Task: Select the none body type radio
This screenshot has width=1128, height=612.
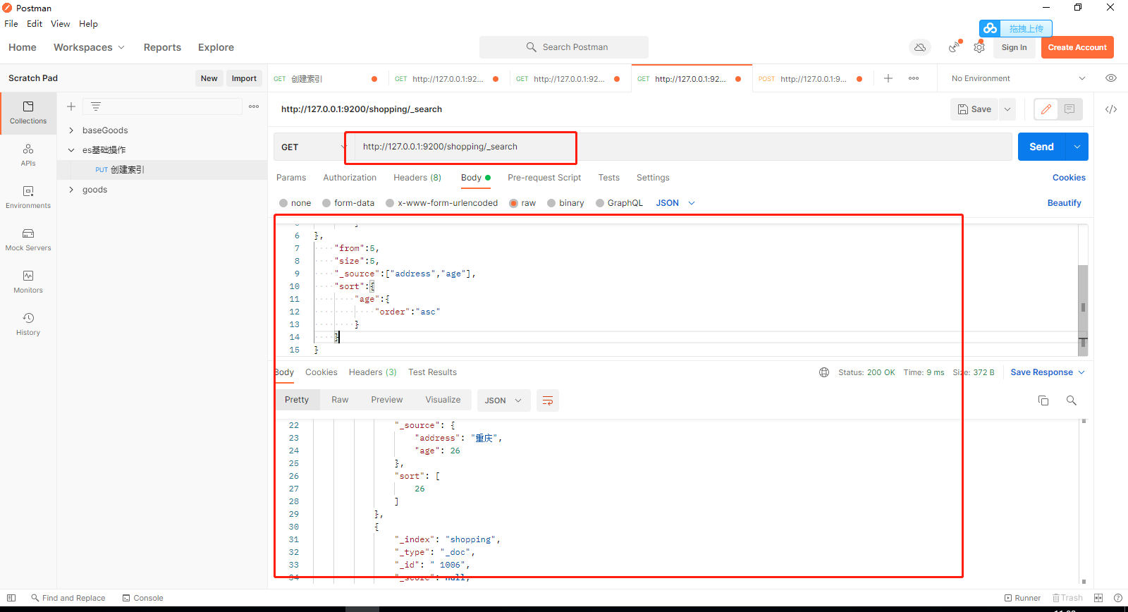Action: [x=283, y=203]
